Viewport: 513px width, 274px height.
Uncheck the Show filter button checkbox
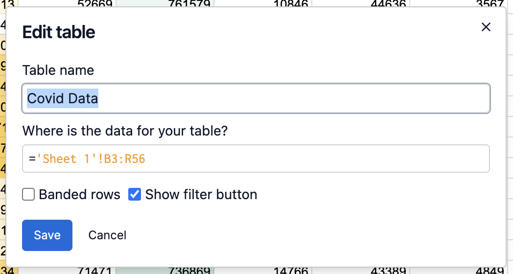click(135, 195)
